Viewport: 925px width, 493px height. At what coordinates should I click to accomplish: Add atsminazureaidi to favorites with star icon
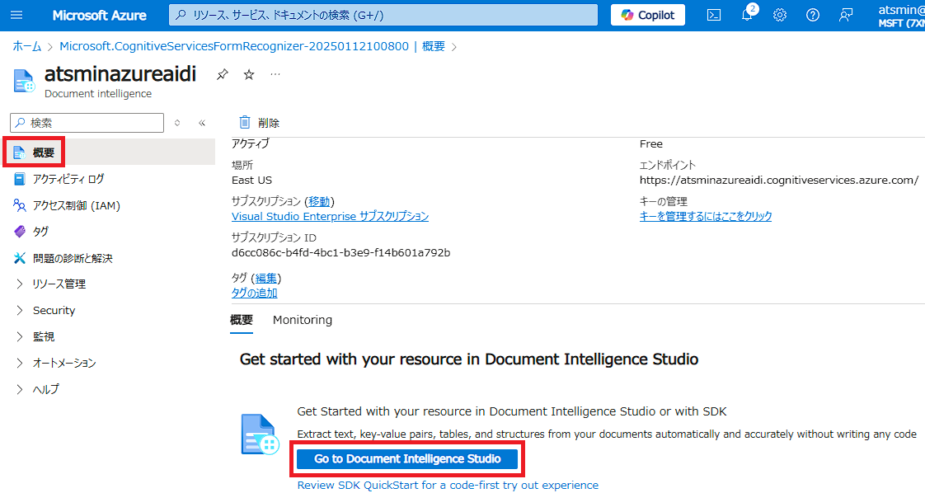pyautogui.click(x=249, y=75)
